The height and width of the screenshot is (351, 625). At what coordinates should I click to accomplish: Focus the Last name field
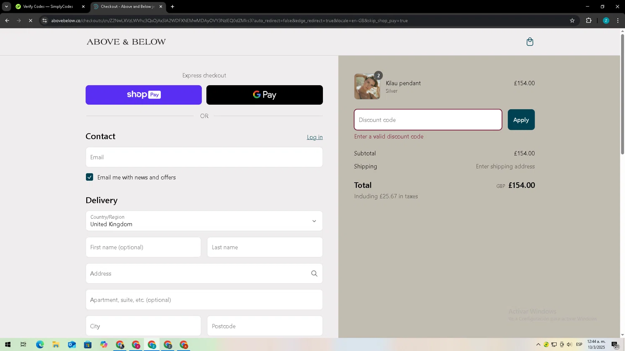(265, 247)
